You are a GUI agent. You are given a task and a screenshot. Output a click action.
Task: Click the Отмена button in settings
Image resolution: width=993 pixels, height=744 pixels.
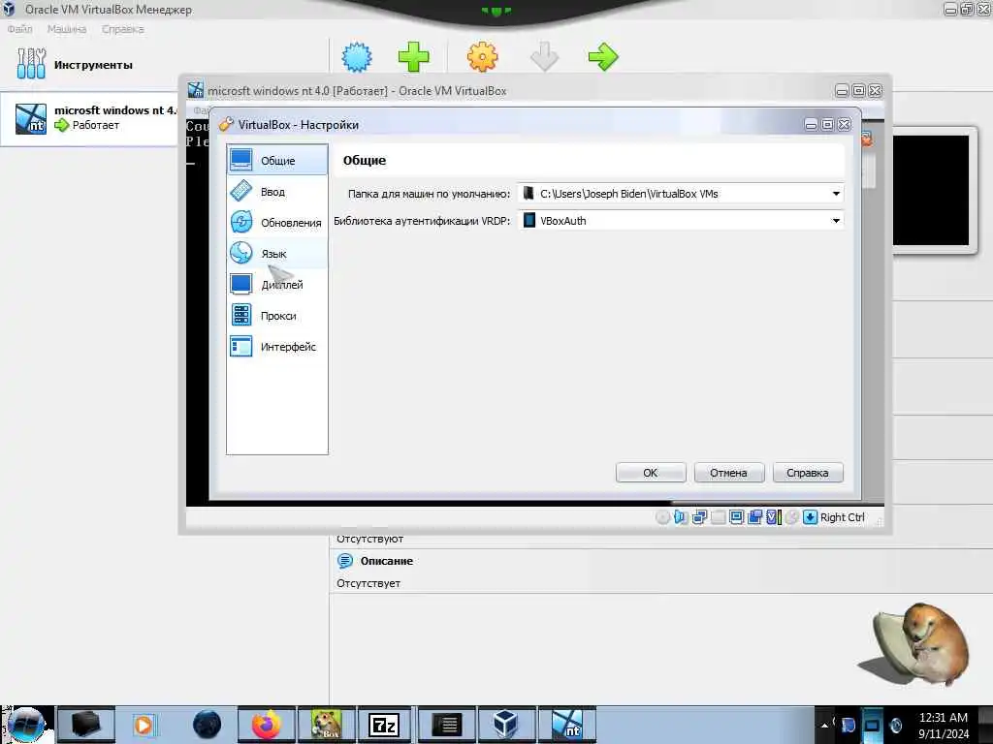click(x=729, y=473)
